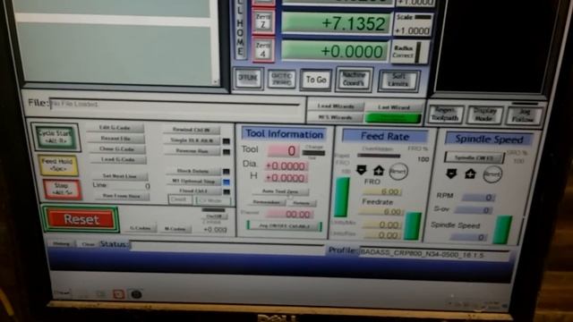Show the M-Codes reference list

tap(175, 229)
